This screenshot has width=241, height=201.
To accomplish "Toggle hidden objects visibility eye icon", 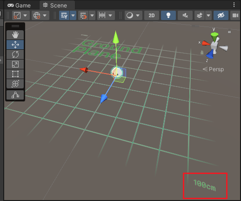I will [x=221, y=15].
